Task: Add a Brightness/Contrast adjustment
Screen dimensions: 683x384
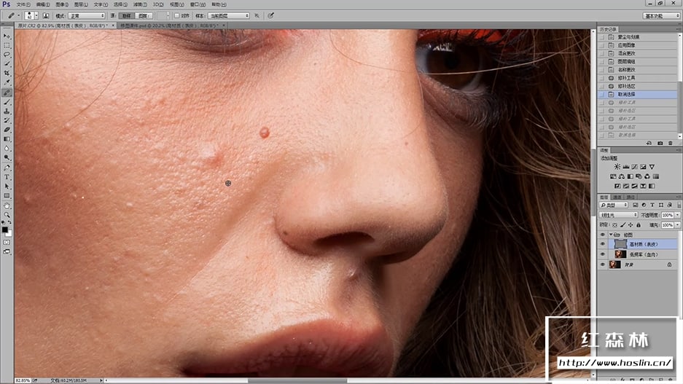Action: click(x=617, y=167)
